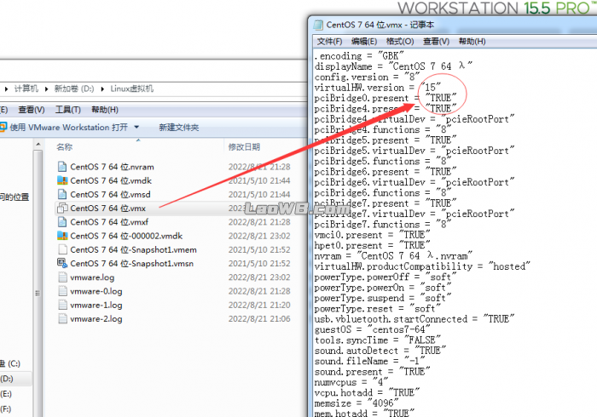This screenshot has height=417, width=597.
Task: Select the (F:) drive in the navigation pane
Action: point(6,409)
